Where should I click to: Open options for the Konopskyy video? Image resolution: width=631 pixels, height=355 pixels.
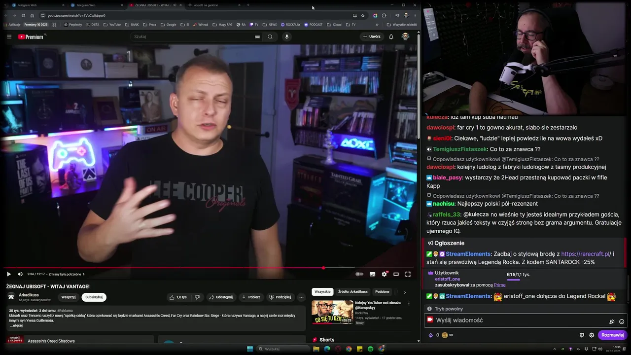pos(409,304)
